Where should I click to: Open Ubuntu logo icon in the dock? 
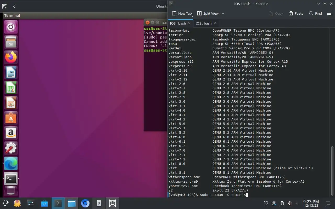click(11, 27)
